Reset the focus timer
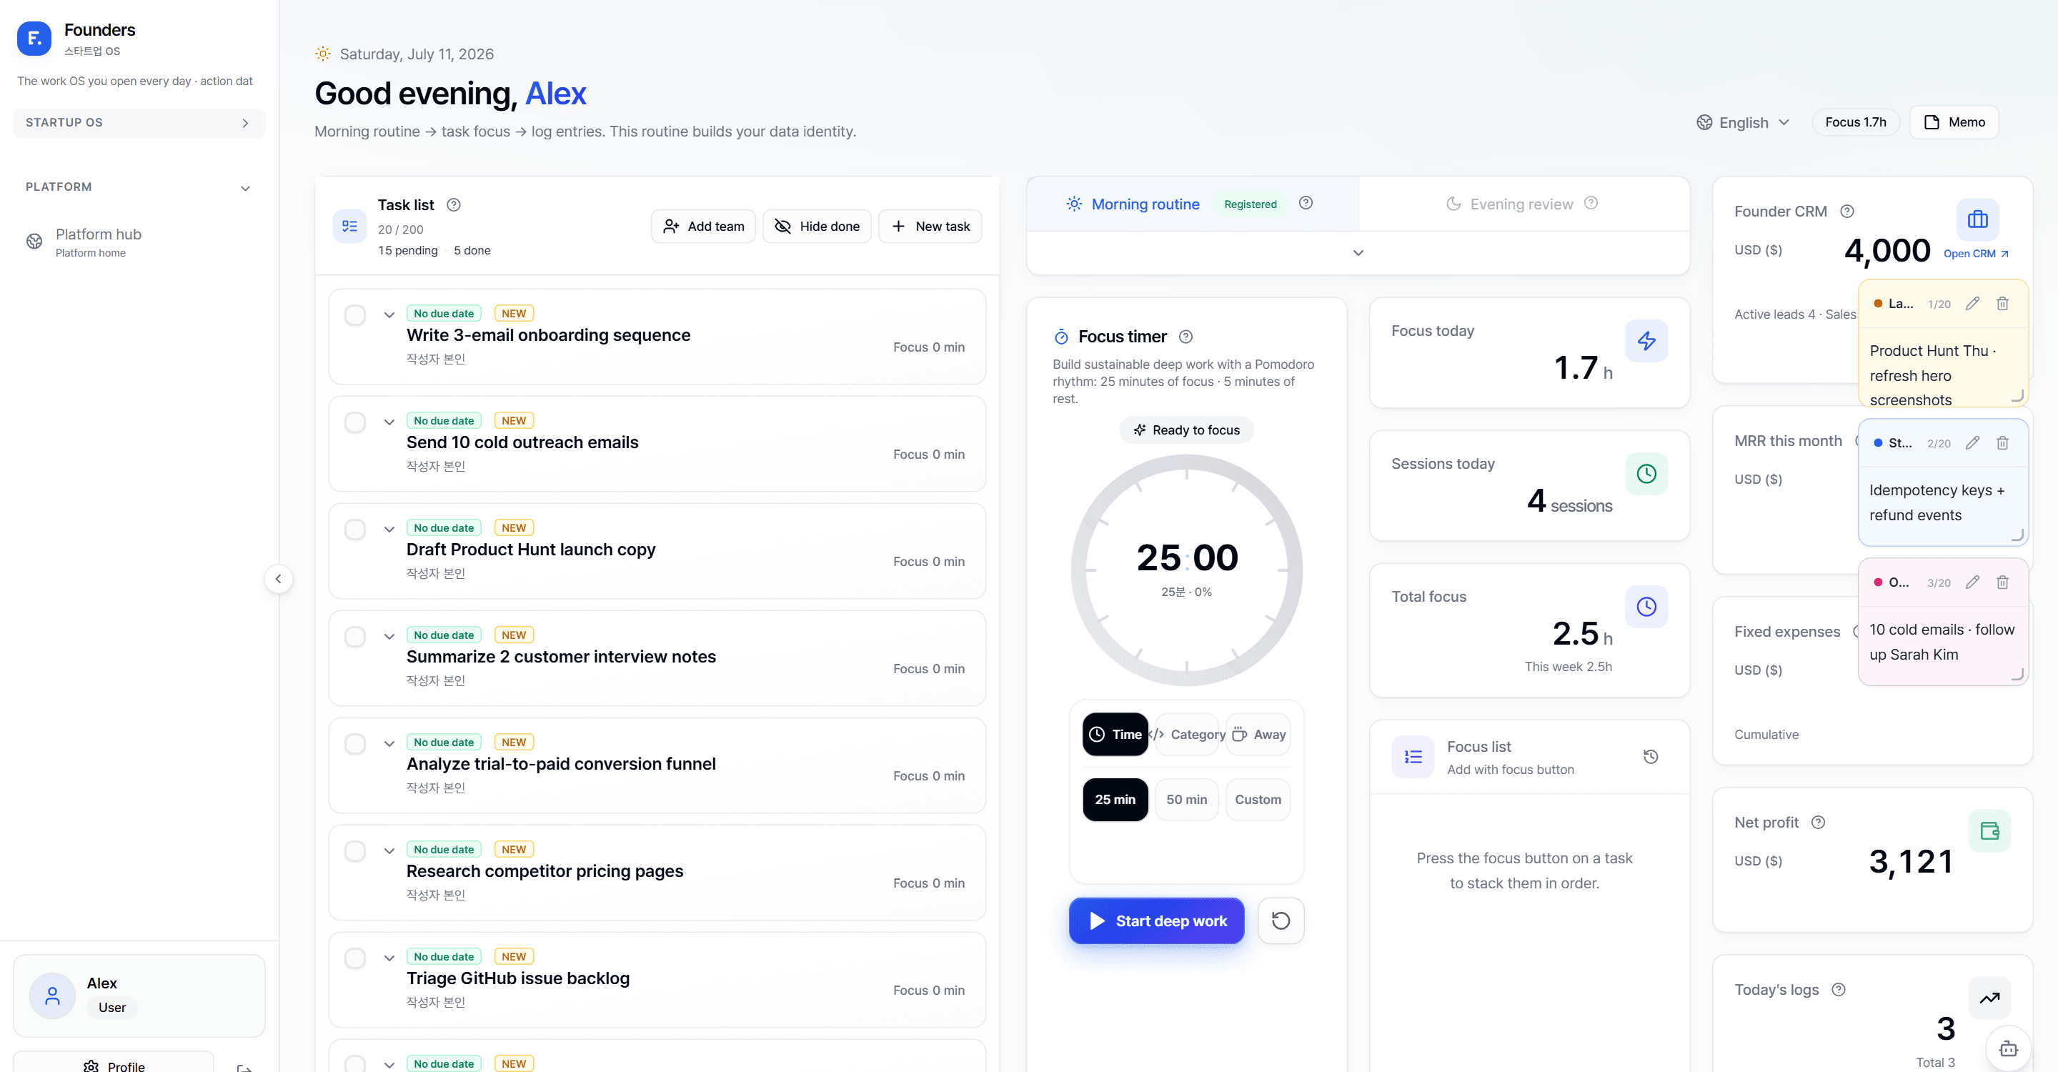2058x1072 pixels. tap(1281, 920)
